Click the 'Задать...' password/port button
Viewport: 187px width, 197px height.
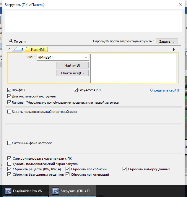tap(167, 41)
